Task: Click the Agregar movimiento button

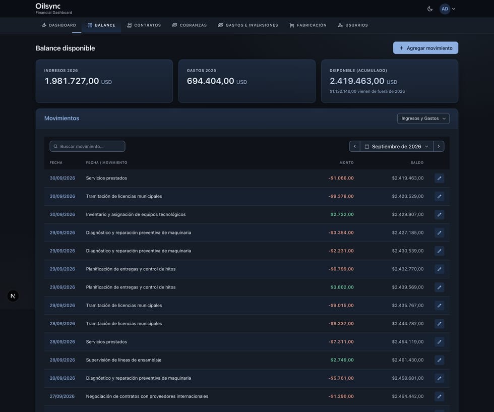Action: (425, 48)
